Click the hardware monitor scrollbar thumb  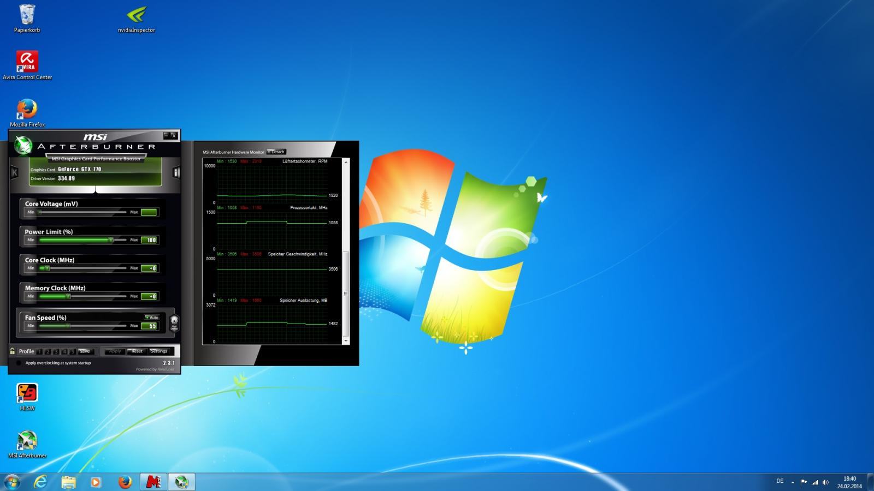[346, 294]
